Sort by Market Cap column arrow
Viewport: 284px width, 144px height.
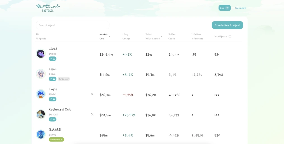[x=110, y=36]
